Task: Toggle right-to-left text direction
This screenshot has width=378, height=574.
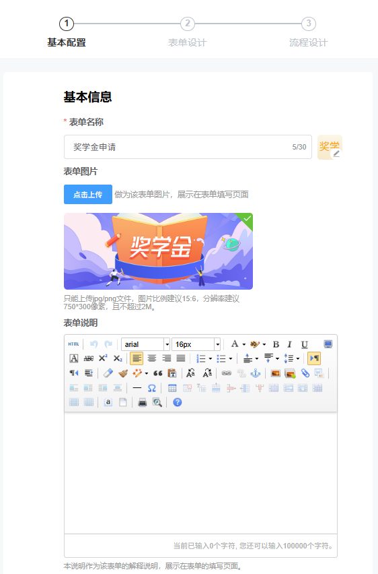Action: click(x=74, y=373)
